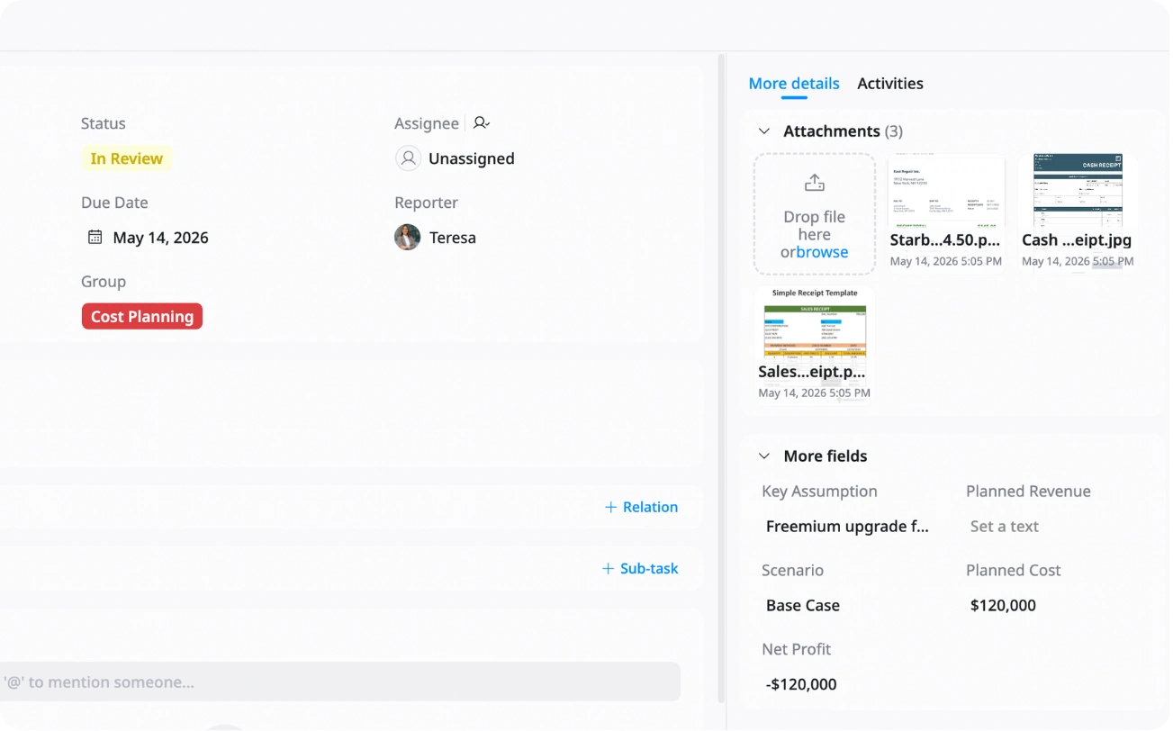Add a Relation to this task
This screenshot has height=731, width=1173.
(641, 508)
